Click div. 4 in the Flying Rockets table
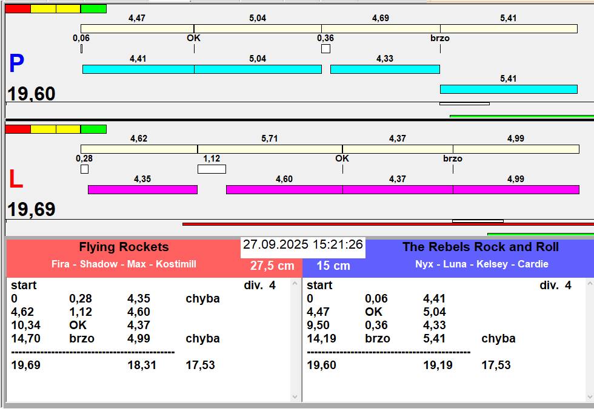This screenshot has height=409, width=594. pos(260,286)
